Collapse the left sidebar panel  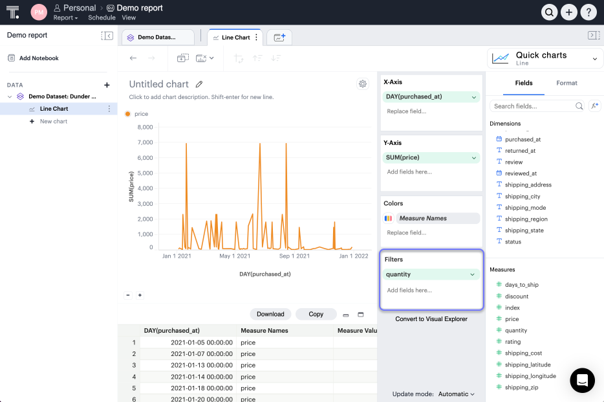tap(107, 36)
